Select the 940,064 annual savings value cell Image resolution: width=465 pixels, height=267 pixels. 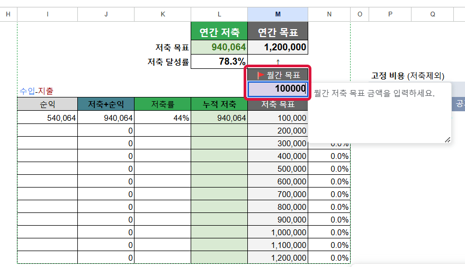(x=219, y=47)
